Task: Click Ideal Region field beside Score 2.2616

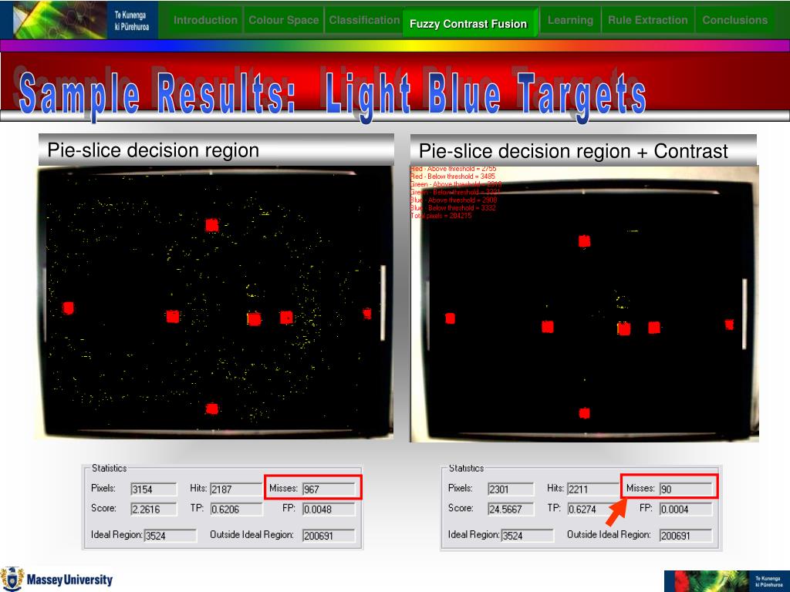Action: tap(170, 536)
